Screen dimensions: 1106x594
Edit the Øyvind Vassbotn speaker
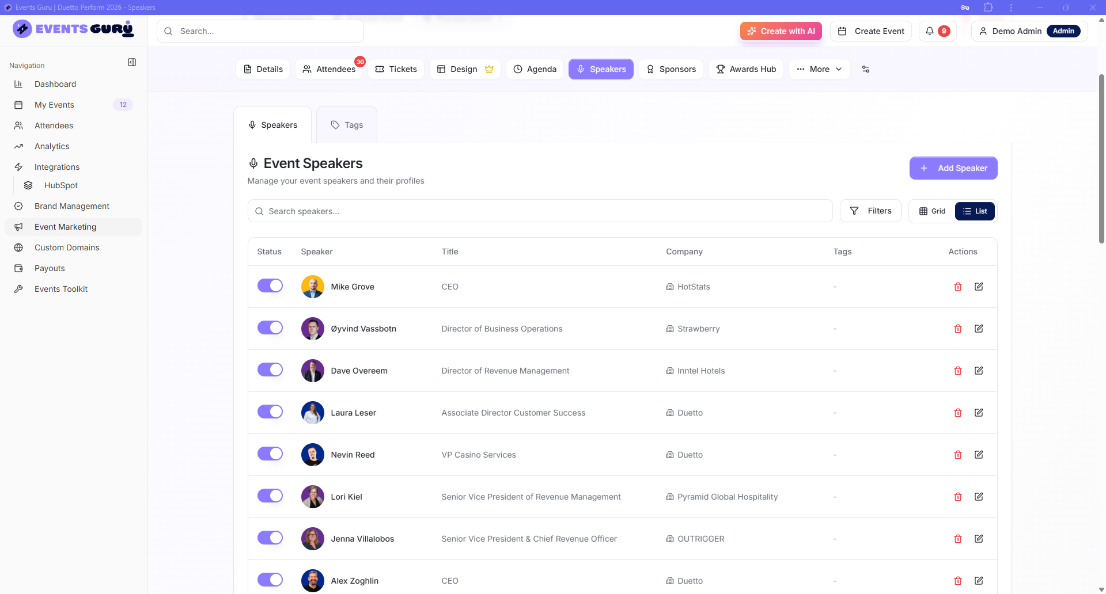coord(979,329)
